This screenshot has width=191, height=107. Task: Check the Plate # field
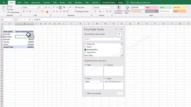tap(85, 47)
